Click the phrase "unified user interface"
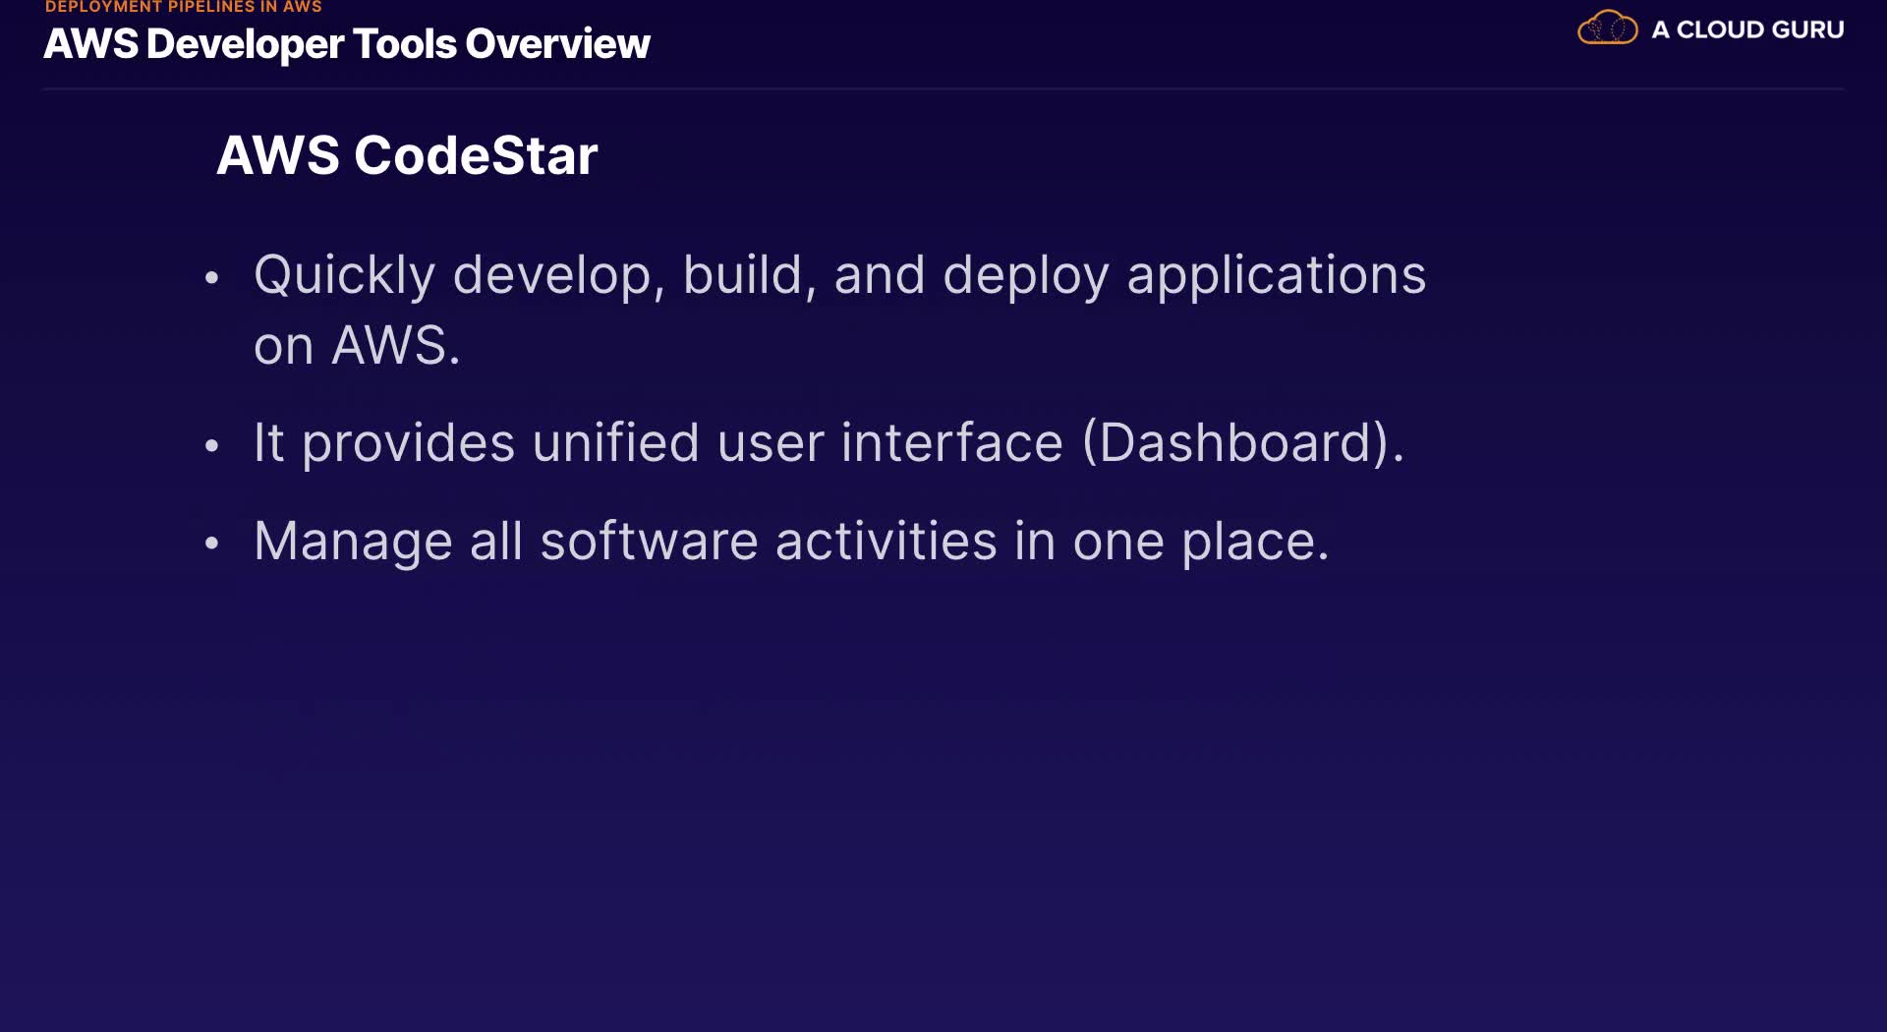The height and width of the screenshot is (1032, 1887). click(x=798, y=443)
